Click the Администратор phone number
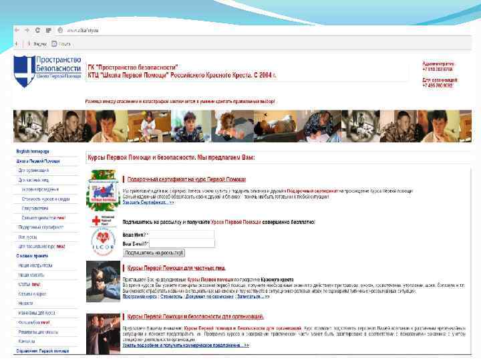The height and width of the screenshot is (361, 481). 438,70
